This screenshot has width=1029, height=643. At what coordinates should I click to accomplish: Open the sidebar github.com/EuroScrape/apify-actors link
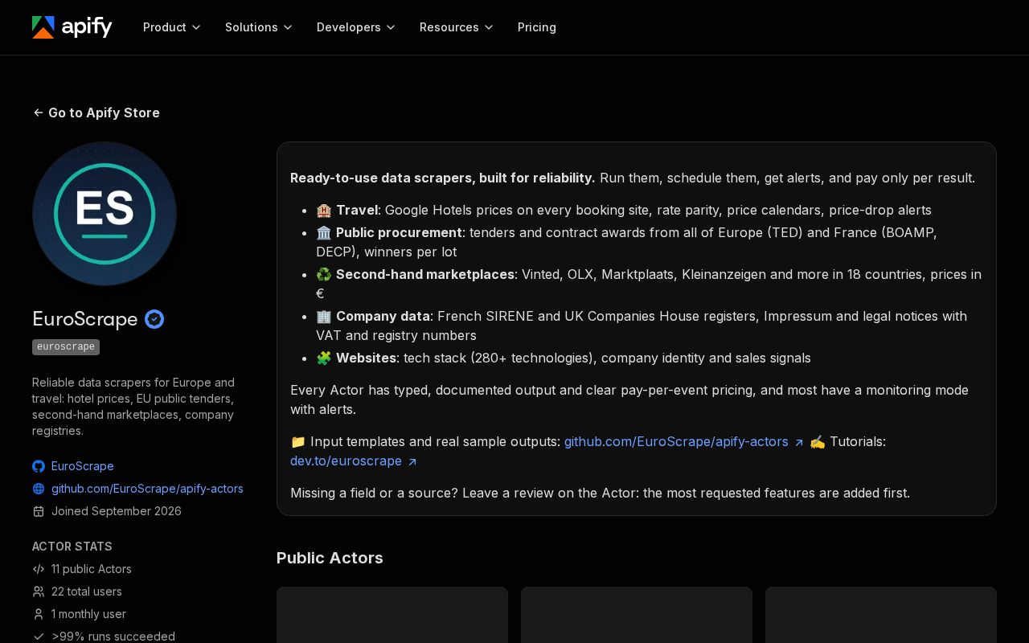pos(147,489)
